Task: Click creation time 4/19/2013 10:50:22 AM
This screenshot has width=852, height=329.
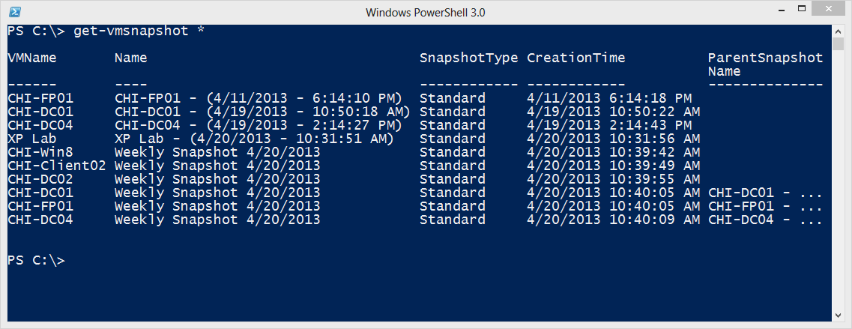Action: pos(614,112)
